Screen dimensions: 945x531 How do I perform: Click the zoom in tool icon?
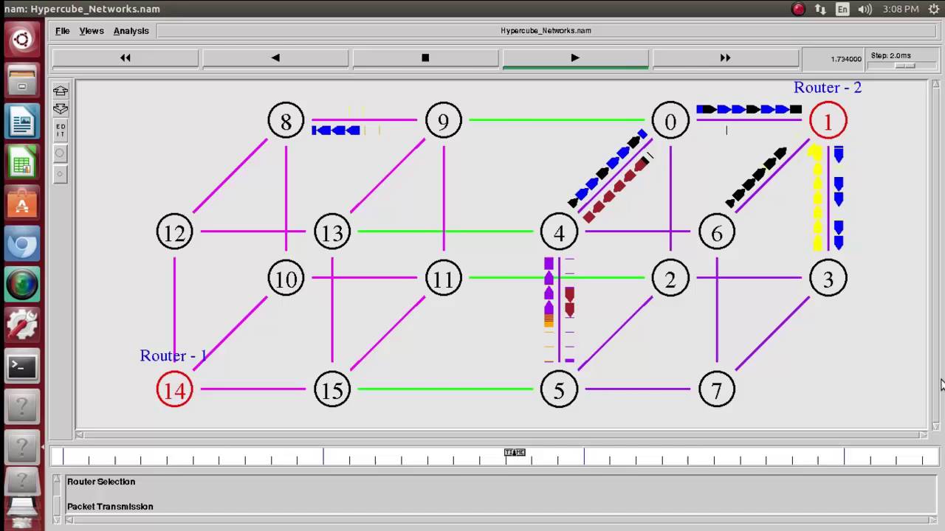pos(61,91)
